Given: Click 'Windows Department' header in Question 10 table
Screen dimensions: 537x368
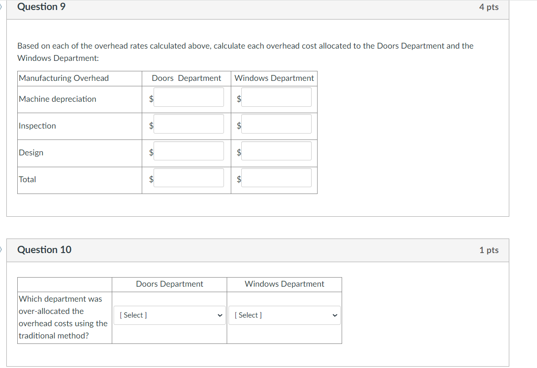Looking at the screenshot, I should (284, 284).
